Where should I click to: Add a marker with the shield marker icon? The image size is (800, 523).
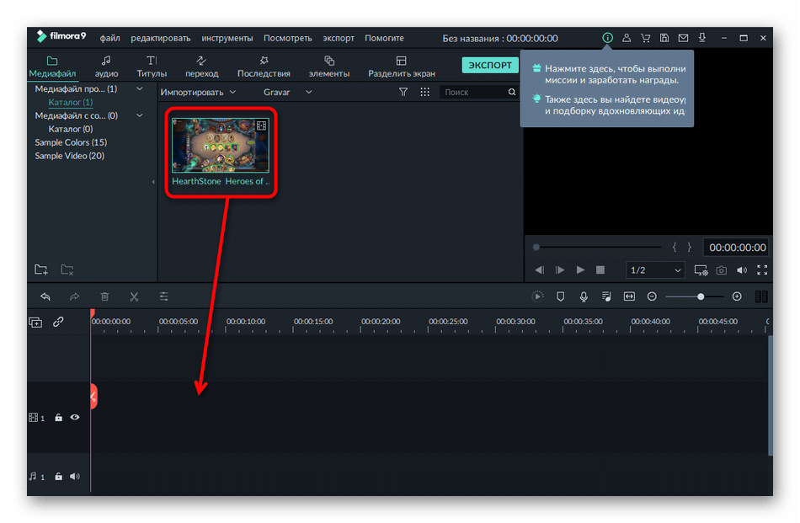pyautogui.click(x=561, y=296)
